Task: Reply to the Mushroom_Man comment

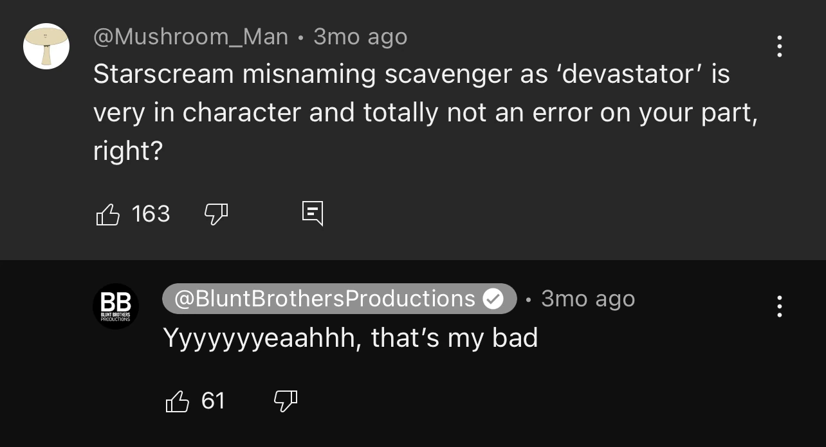Action: click(313, 214)
